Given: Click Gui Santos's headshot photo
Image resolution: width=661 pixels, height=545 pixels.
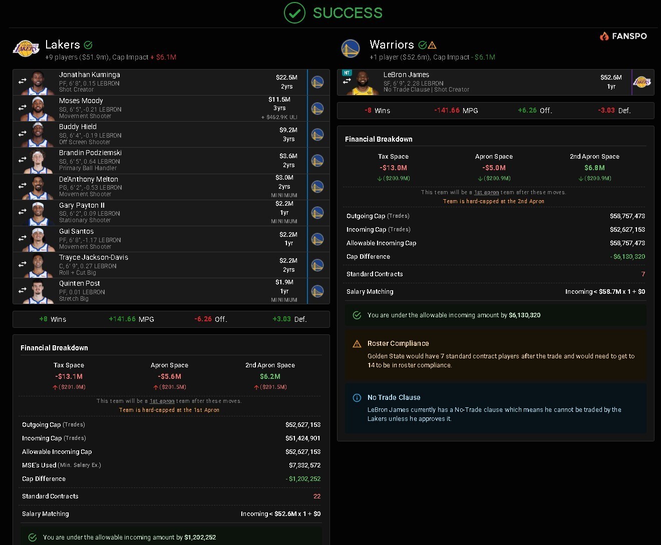Looking at the screenshot, I should [x=39, y=239].
